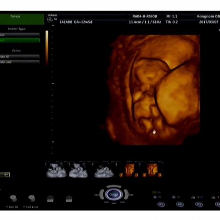The height and width of the screenshot is (220, 220).
Task: Select the Arrow pointer type option
Action: tap(20, 35)
